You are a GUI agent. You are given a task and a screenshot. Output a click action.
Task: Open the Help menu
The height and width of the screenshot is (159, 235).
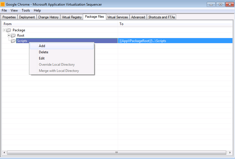[x=37, y=10]
